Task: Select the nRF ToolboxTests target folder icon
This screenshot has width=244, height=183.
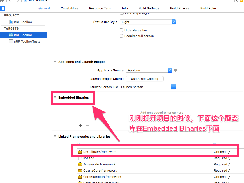Action: (11, 41)
